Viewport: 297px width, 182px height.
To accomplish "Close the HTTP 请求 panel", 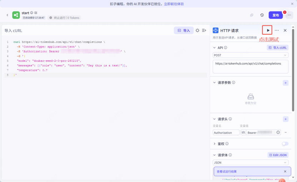I will coord(285,30).
